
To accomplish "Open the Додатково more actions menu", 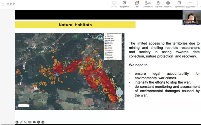I will click(190, 4).
